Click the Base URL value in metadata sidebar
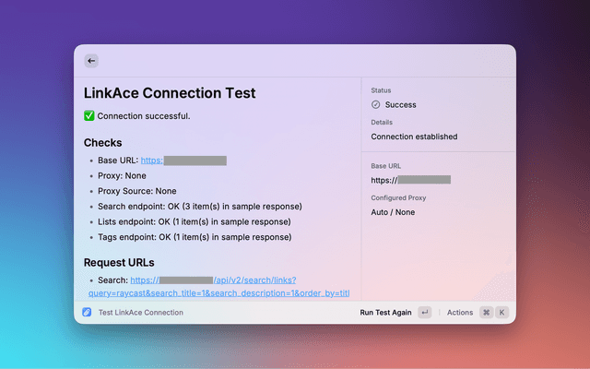The image size is (590, 369). click(411, 180)
